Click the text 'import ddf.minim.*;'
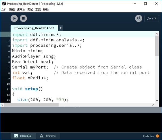162x140 pixels. [x=36, y=35]
